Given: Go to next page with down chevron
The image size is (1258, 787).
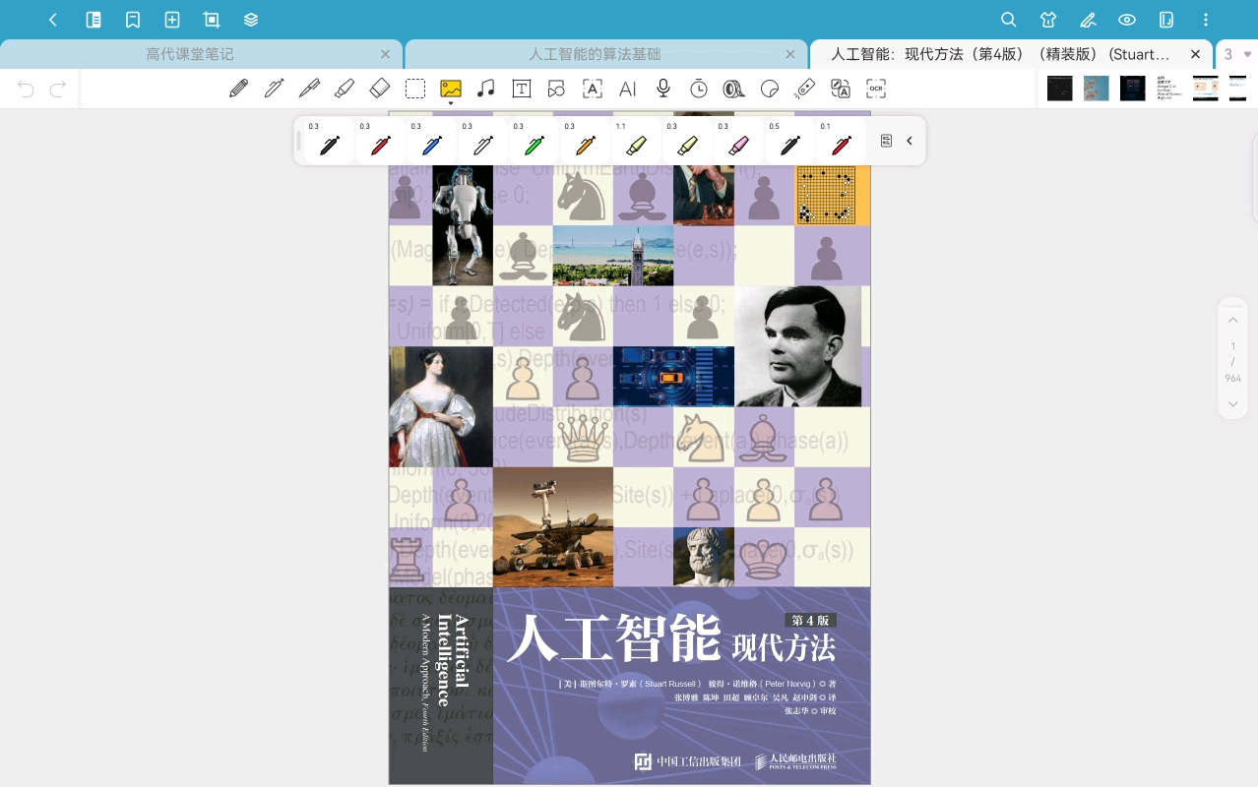Looking at the screenshot, I should point(1232,403).
